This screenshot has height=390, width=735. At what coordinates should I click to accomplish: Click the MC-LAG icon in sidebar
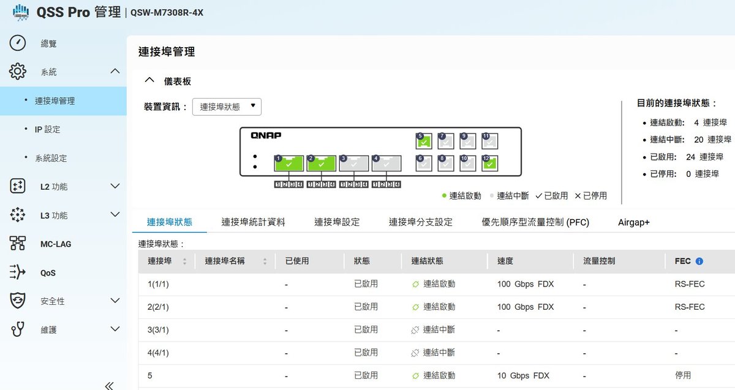coord(18,244)
